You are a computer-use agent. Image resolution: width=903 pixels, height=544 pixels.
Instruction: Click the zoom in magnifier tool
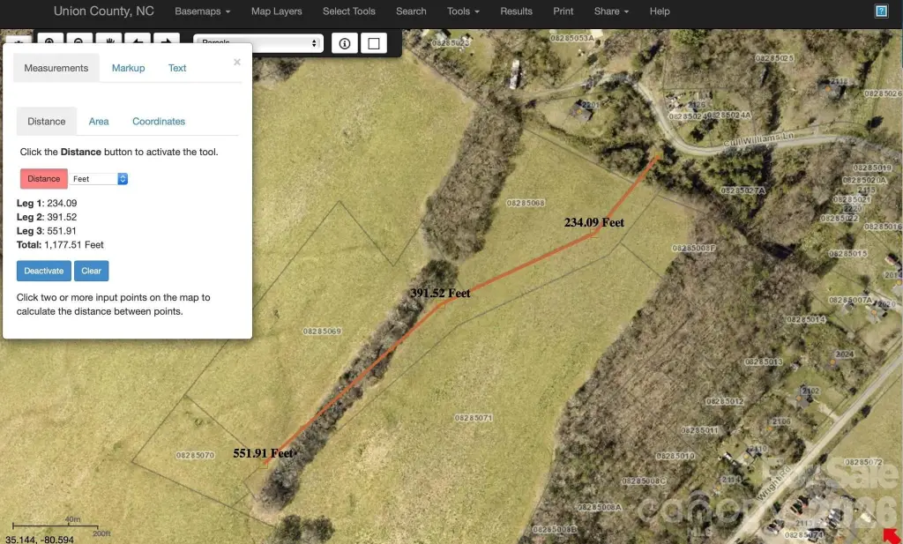coord(50,41)
